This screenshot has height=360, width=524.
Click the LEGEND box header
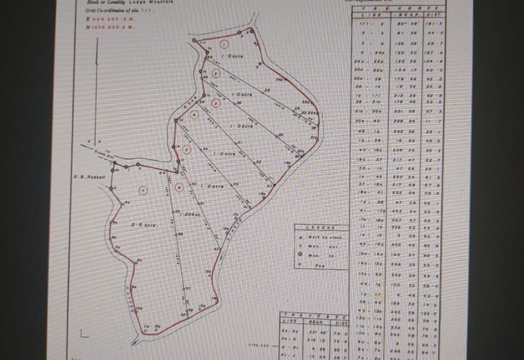click(321, 227)
